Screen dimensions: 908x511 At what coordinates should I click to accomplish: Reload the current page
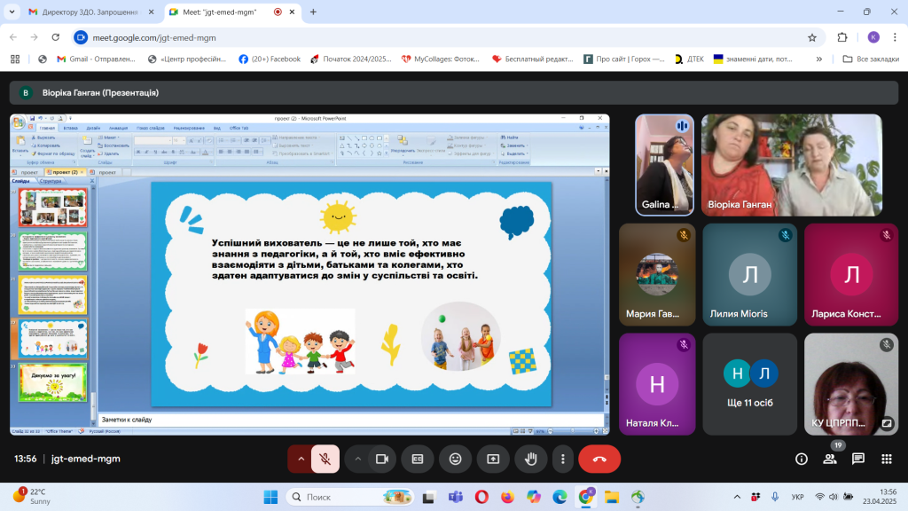click(56, 37)
